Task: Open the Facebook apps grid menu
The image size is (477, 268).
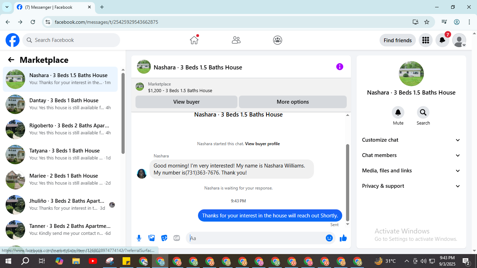Action: [x=425, y=40]
